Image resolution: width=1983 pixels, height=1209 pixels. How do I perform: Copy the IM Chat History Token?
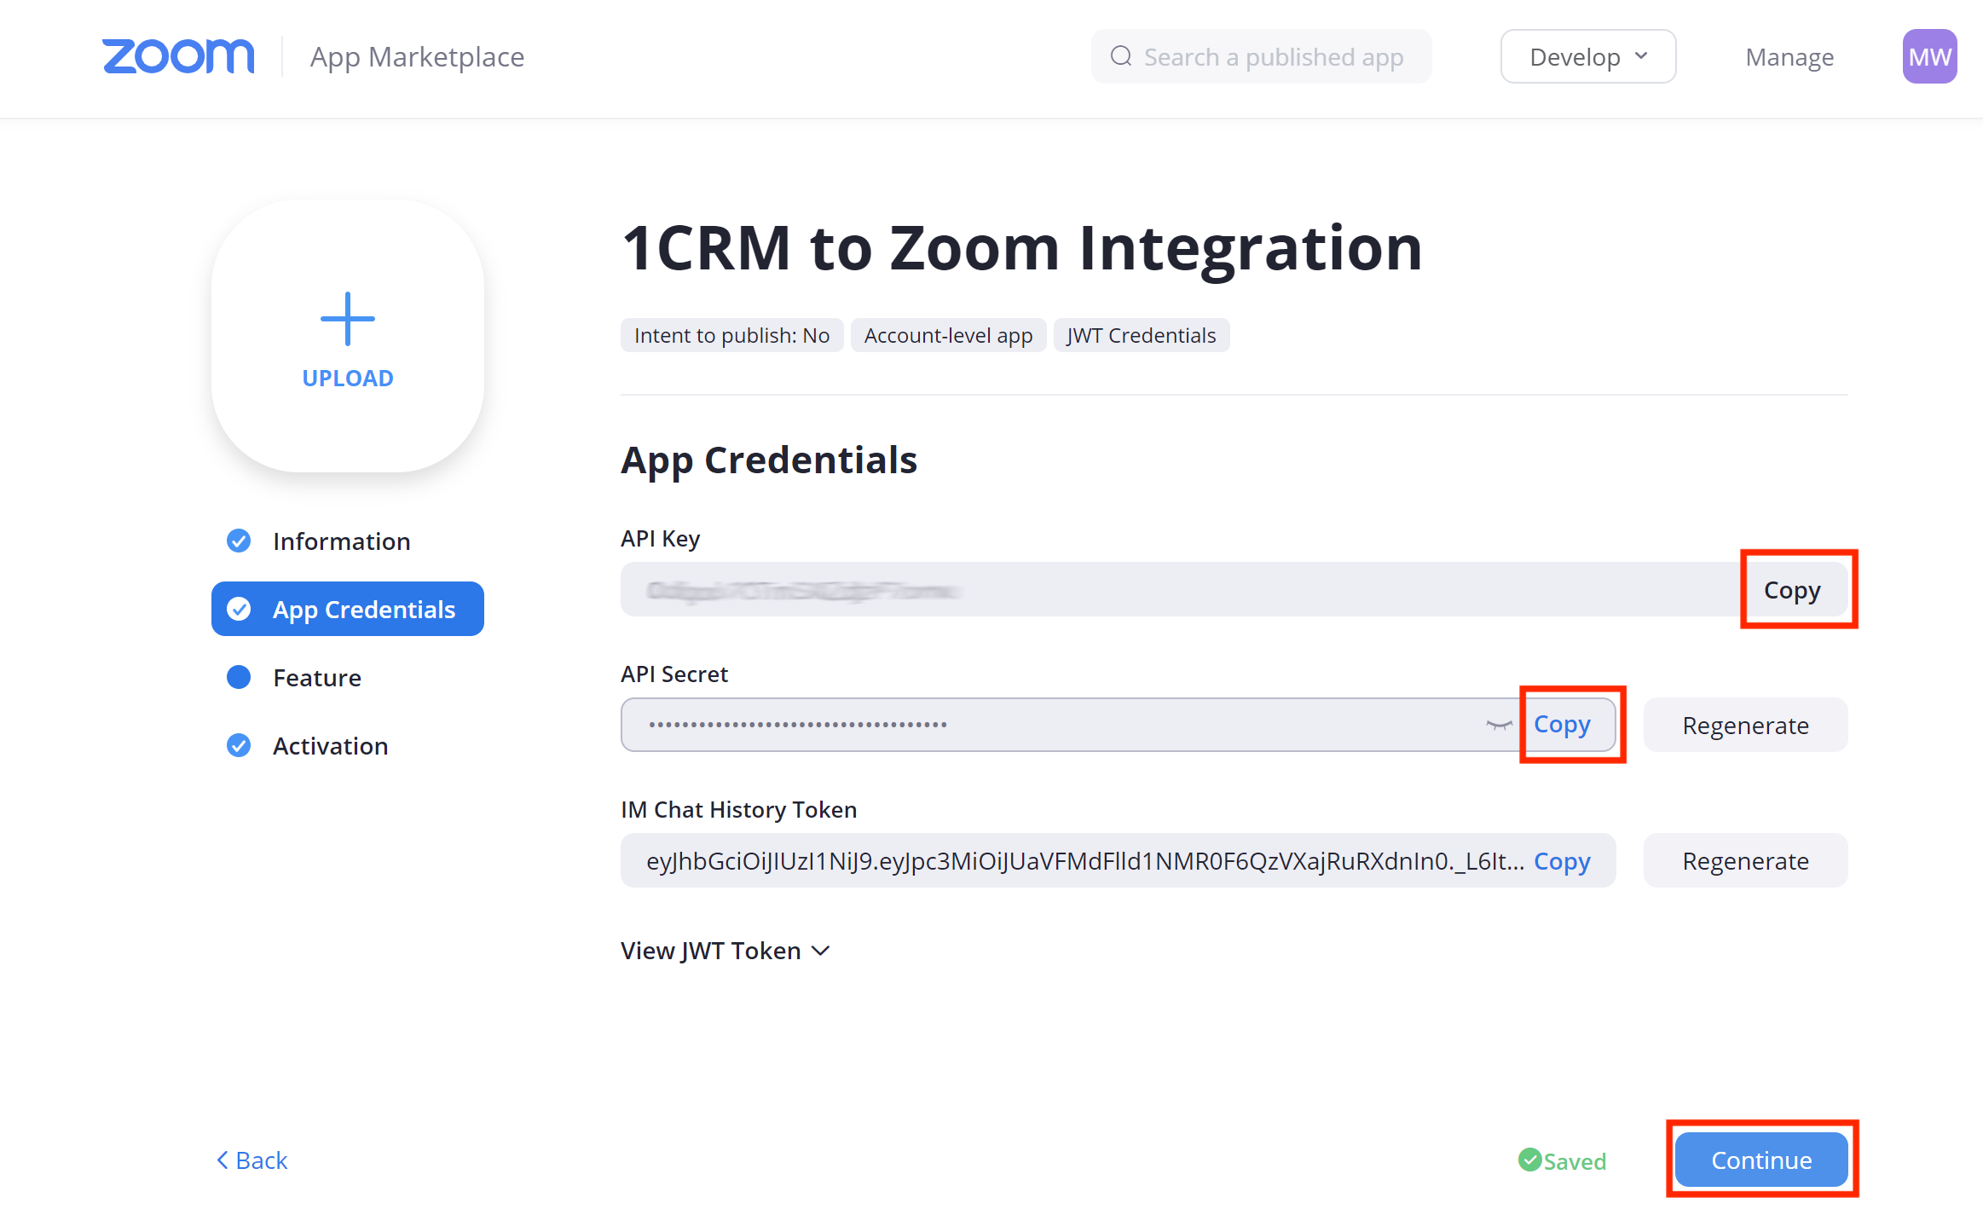tap(1562, 861)
